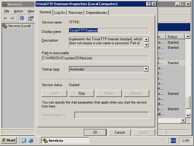Click the Properties toolbar icon in Services
194x146 pixels.
[x=31, y=18]
